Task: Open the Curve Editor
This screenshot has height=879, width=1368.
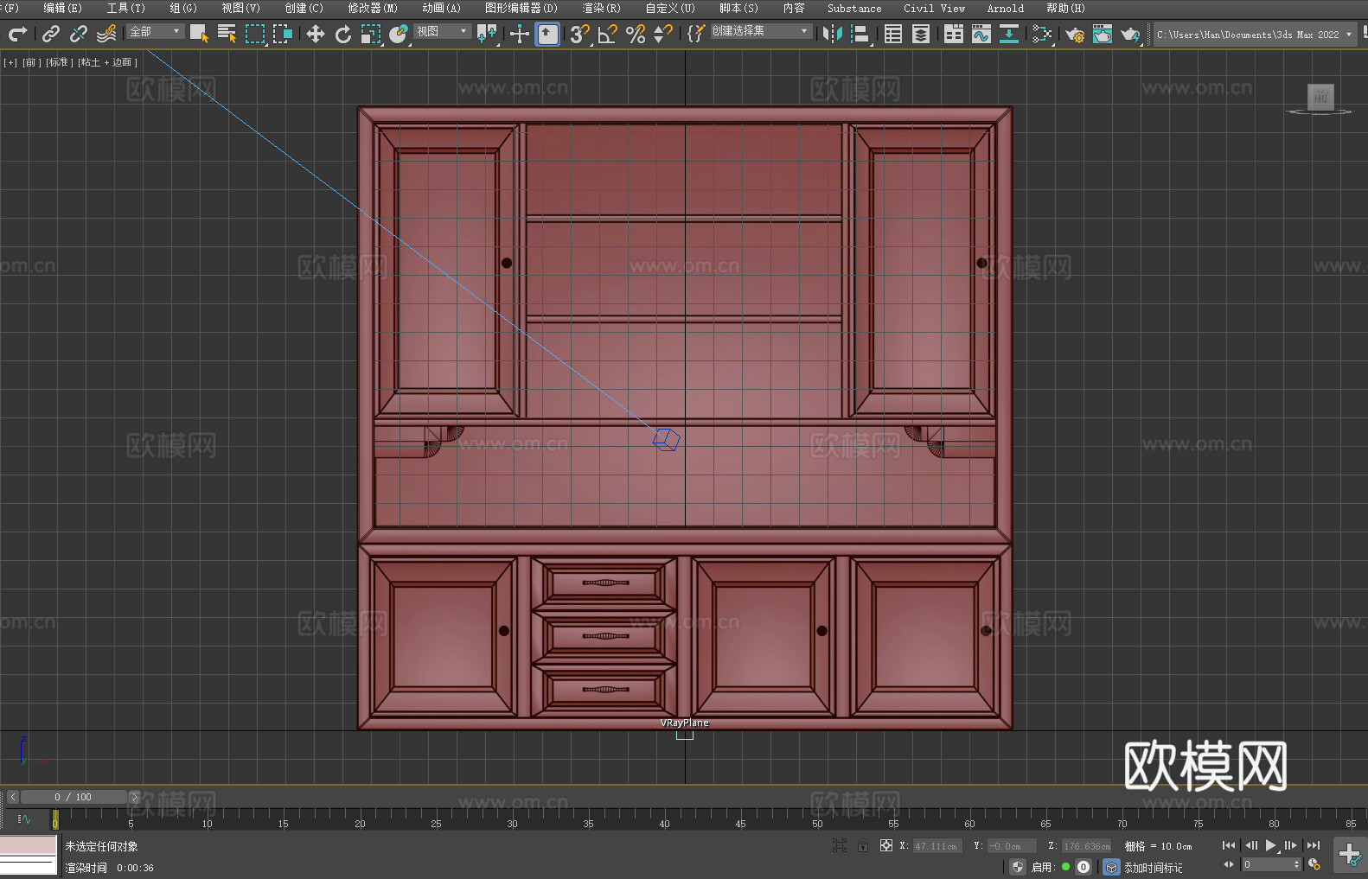Action: (x=981, y=34)
